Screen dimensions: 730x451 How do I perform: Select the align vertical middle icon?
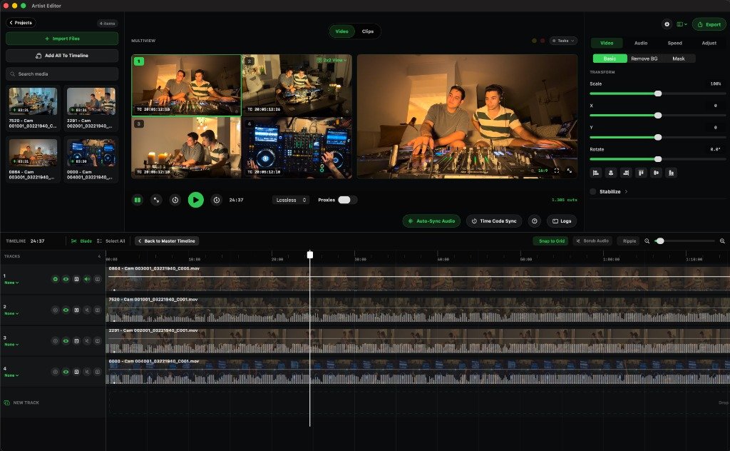[656, 173]
